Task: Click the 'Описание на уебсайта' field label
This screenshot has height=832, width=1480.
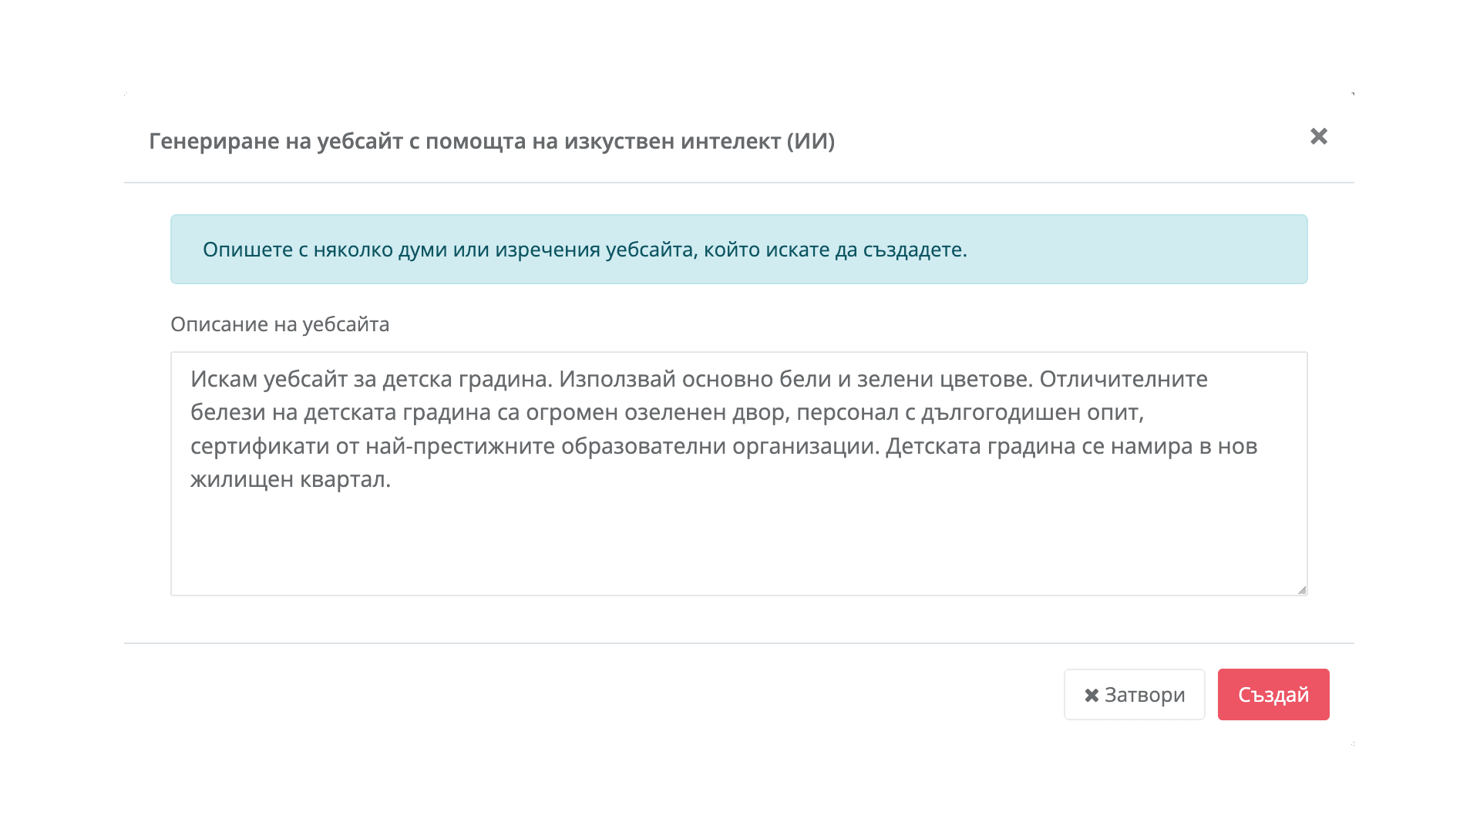Action: (x=280, y=324)
